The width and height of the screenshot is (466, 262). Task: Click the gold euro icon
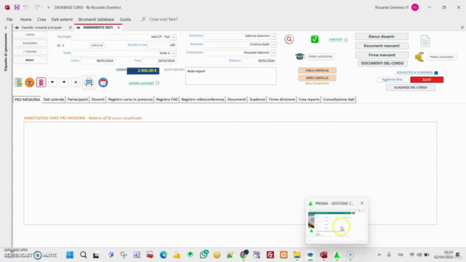click(x=419, y=57)
